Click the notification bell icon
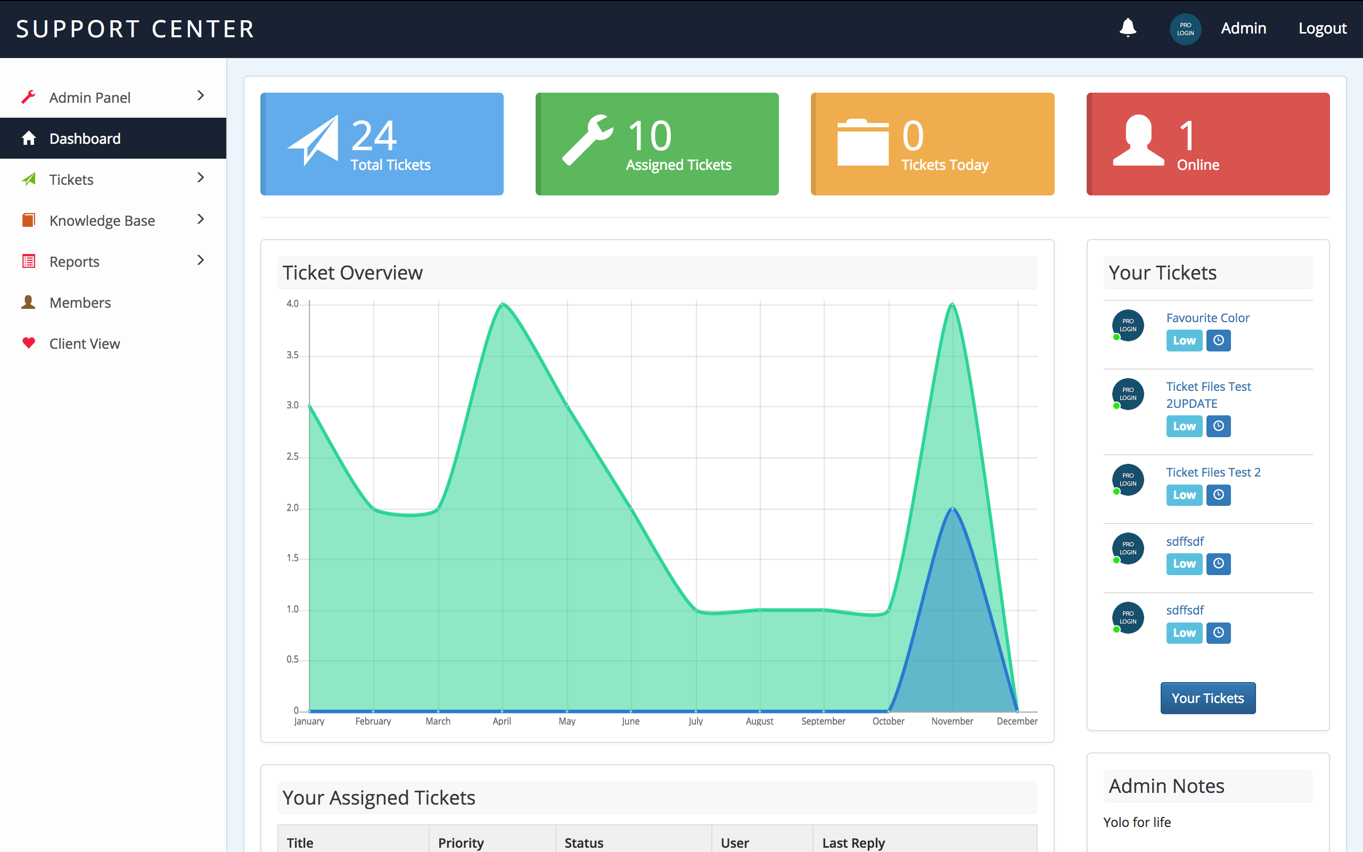This screenshot has height=852, width=1363. click(1127, 28)
